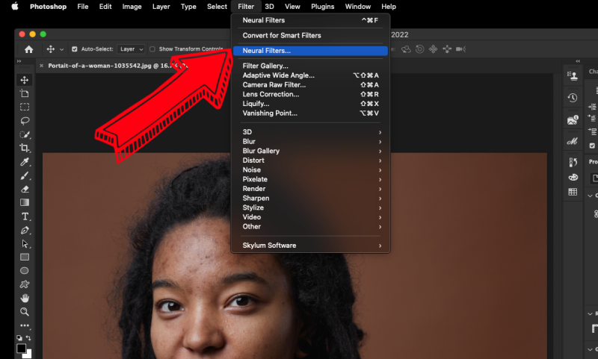
Task: Click the Home icon in options bar
Action: (x=28, y=49)
